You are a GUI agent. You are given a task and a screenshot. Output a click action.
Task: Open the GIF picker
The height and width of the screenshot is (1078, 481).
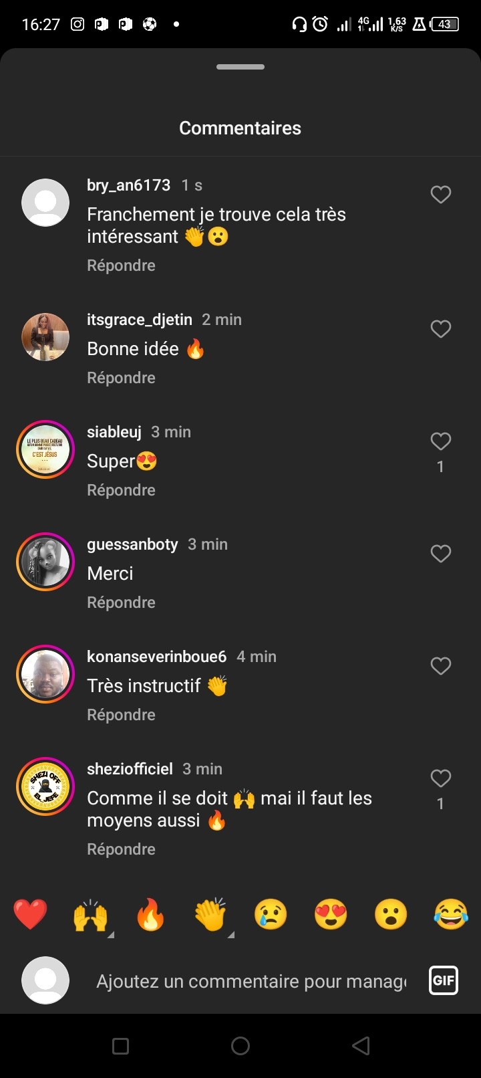(443, 981)
